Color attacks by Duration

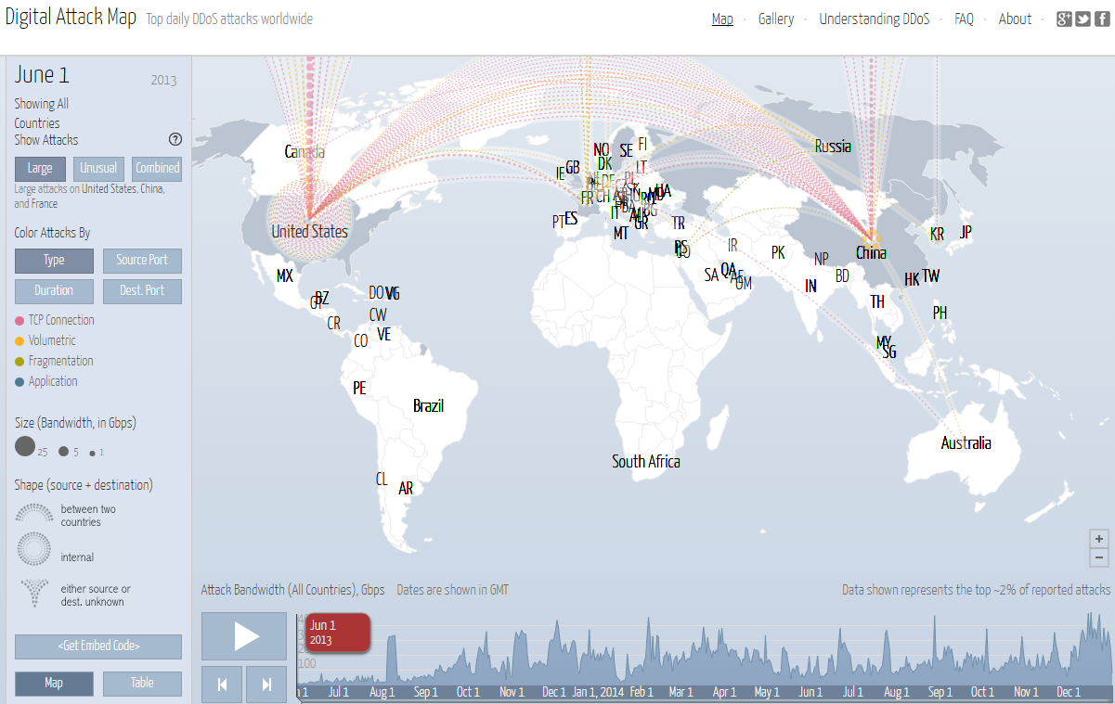(54, 291)
